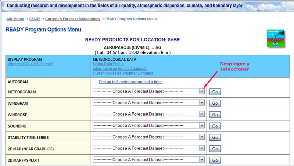Image resolution: width=294 pixels, height=166 pixels.
Task: Click Go for the WINDGRAM row
Action: pos(215,103)
